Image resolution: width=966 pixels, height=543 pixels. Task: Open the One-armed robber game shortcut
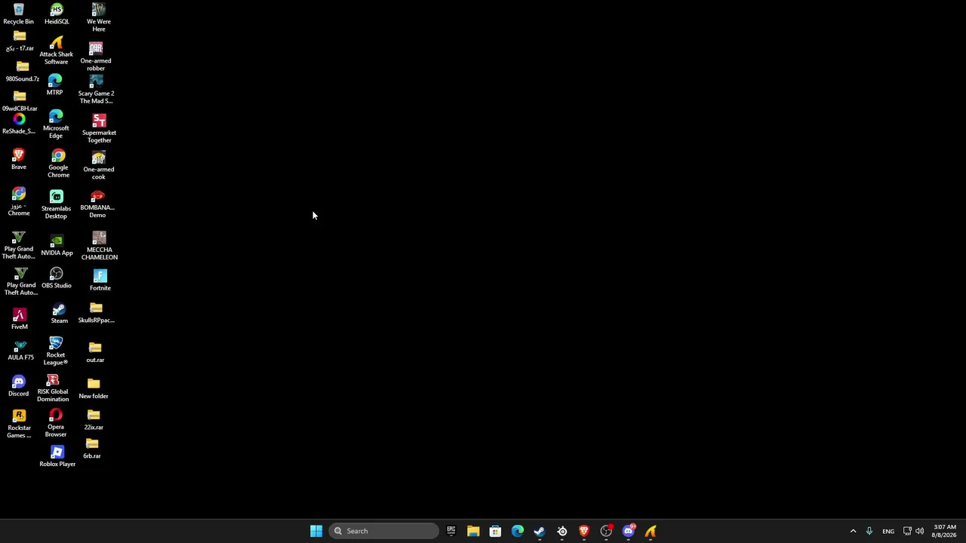[x=96, y=57]
